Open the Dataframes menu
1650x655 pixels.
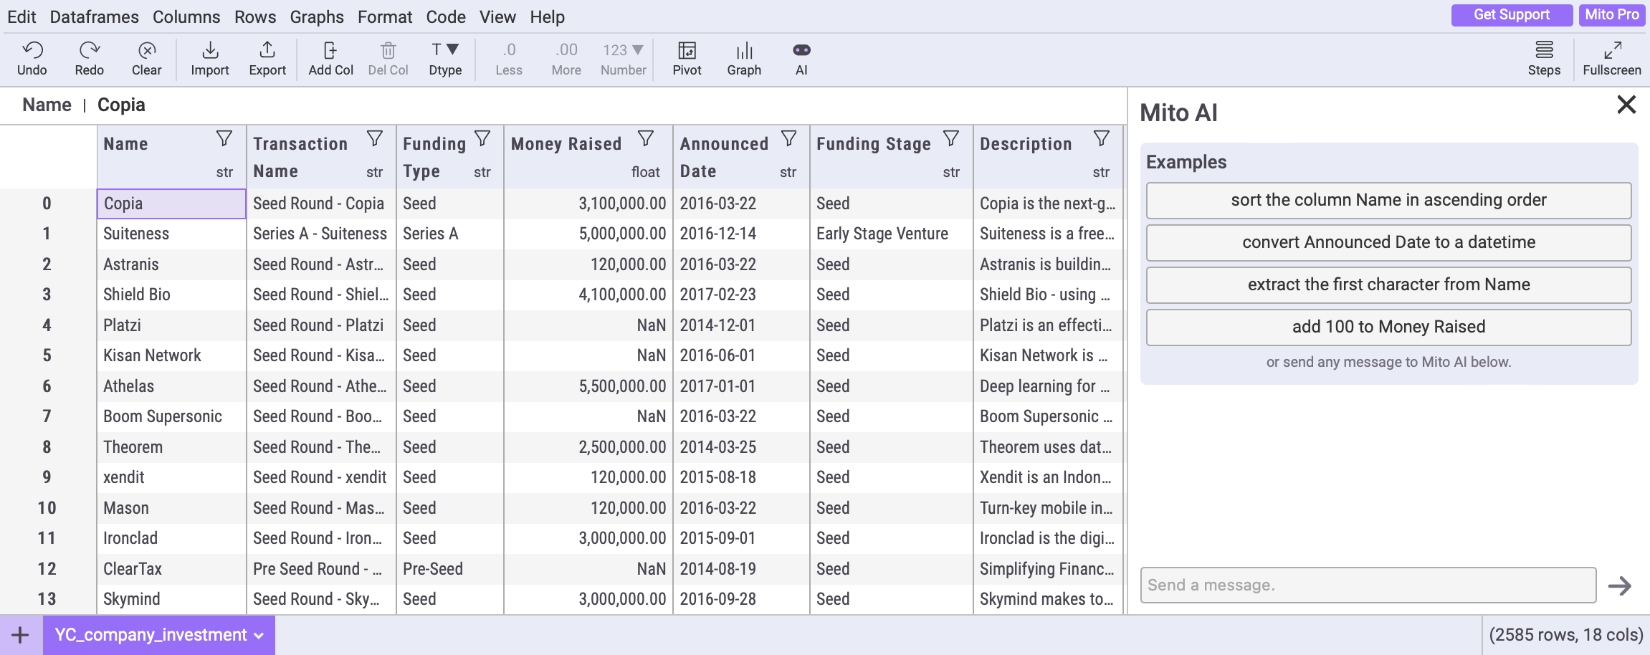(x=94, y=16)
